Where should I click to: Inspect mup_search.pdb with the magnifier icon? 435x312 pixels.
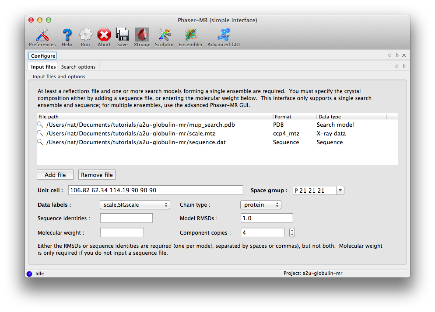tap(40, 125)
